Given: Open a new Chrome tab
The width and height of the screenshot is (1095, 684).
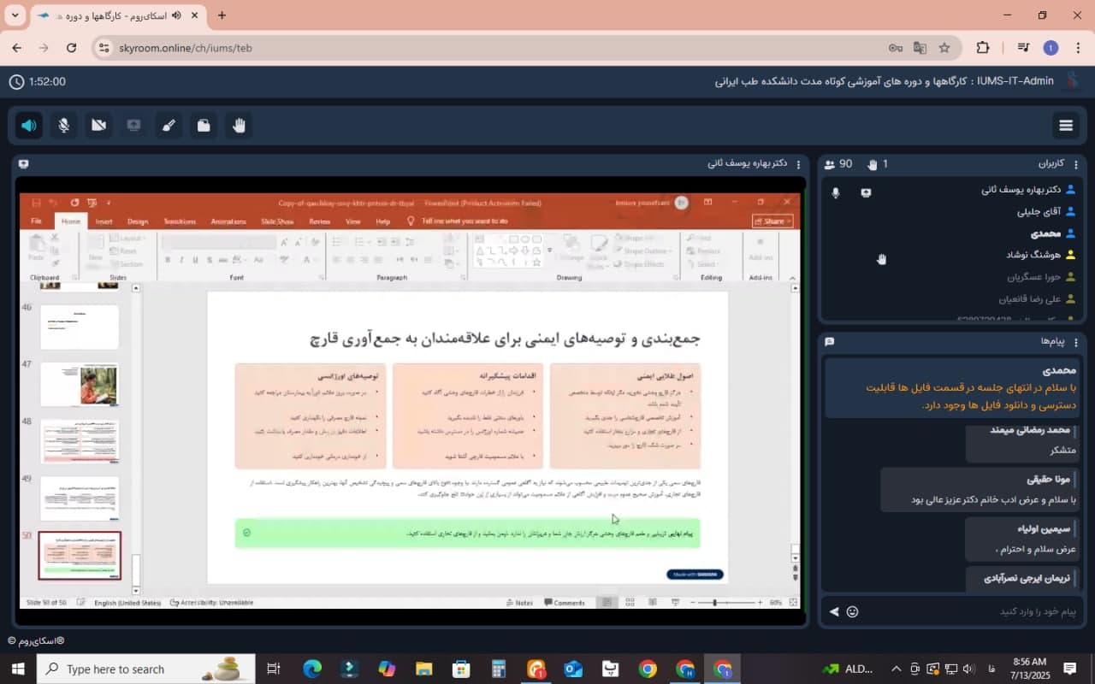Looking at the screenshot, I should click(222, 15).
